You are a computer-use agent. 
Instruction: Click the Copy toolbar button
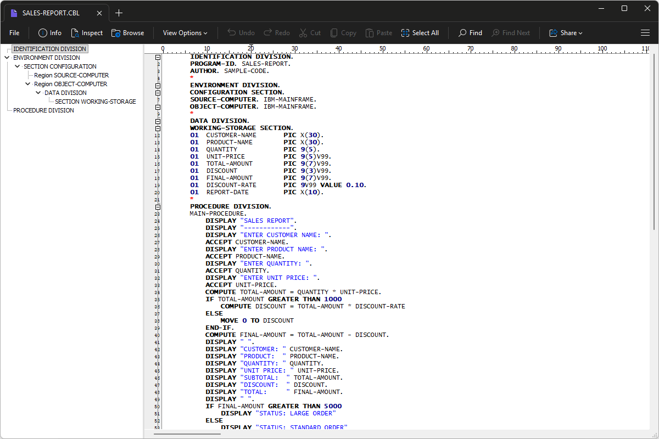pos(342,33)
